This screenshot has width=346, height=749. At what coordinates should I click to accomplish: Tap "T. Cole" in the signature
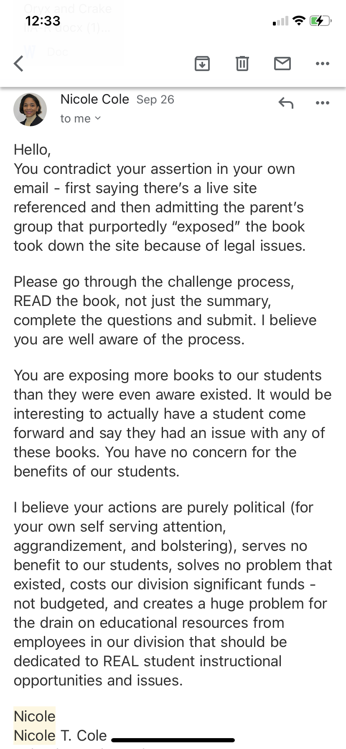pos(84,735)
